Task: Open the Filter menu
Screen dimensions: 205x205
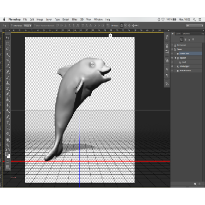Action: (x=75, y=19)
